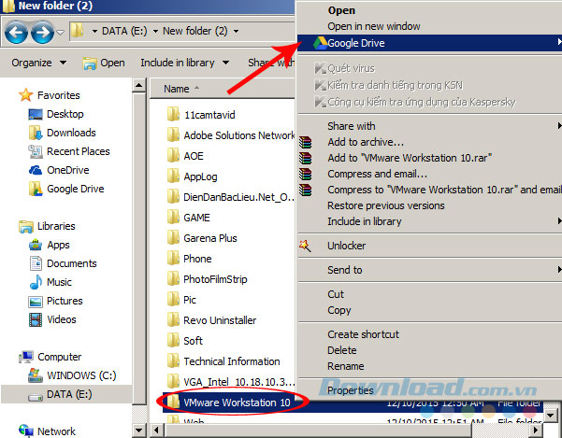Open Include in library context submenu
The width and height of the screenshot is (562, 438).
[x=429, y=221]
